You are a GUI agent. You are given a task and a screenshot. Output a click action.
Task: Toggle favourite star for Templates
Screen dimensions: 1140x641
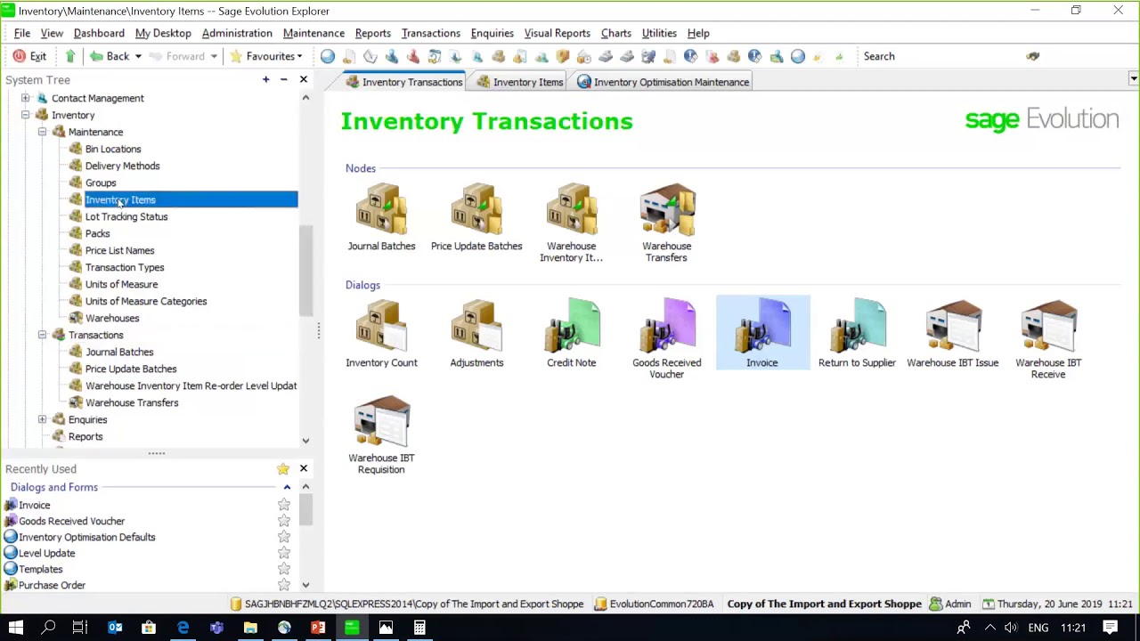coord(283,569)
